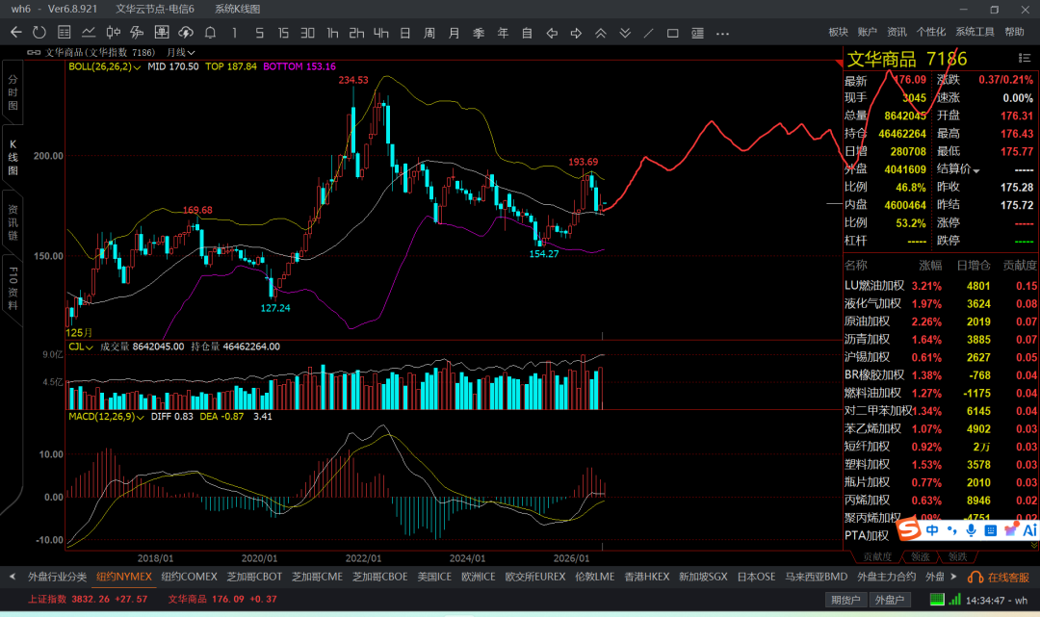
Task: Switch to the 领跌 tab
Action: [958, 556]
